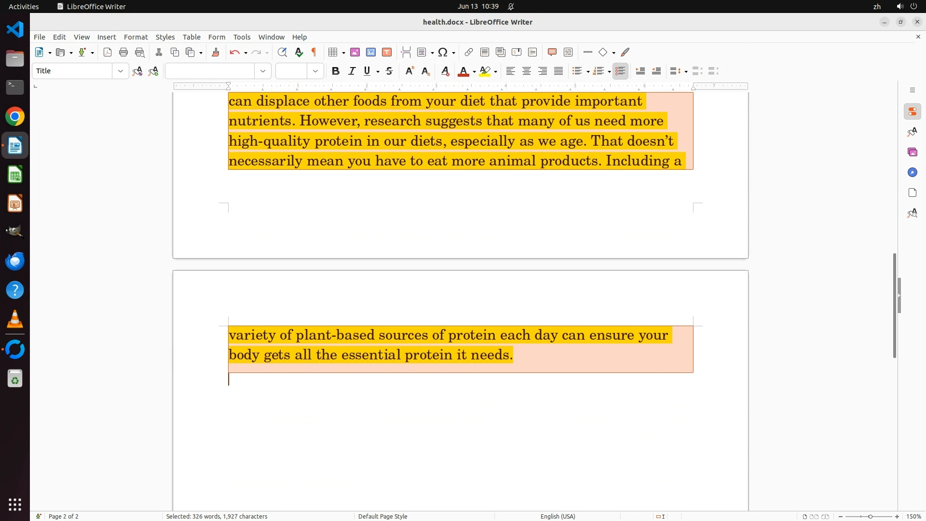The image size is (926, 521).
Task: Open the font size dropdown
Action: [315, 71]
